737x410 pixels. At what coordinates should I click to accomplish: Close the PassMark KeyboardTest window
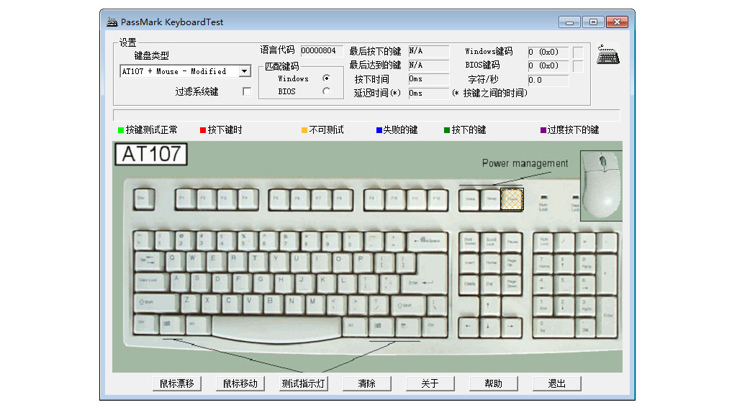click(x=617, y=22)
